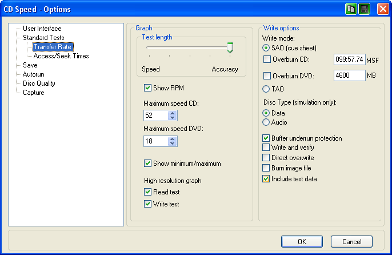Viewport: 392px width, 255px height.
Task: Toggle the Show RPM checkbox
Action: (148, 88)
